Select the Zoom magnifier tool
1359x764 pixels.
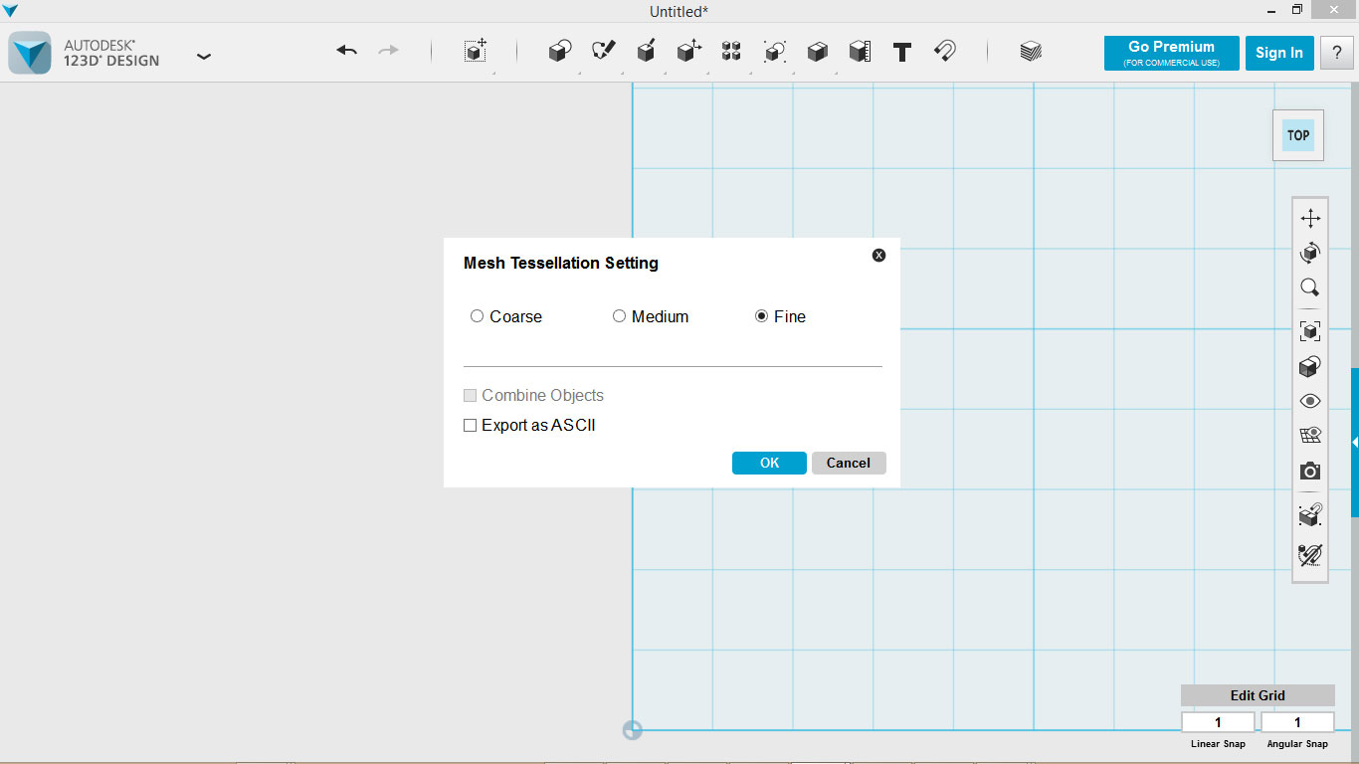(x=1310, y=288)
